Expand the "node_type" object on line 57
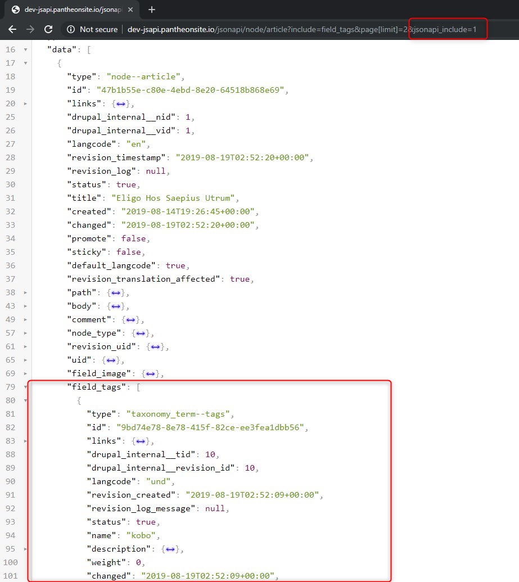The image size is (519, 582). coord(25,333)
